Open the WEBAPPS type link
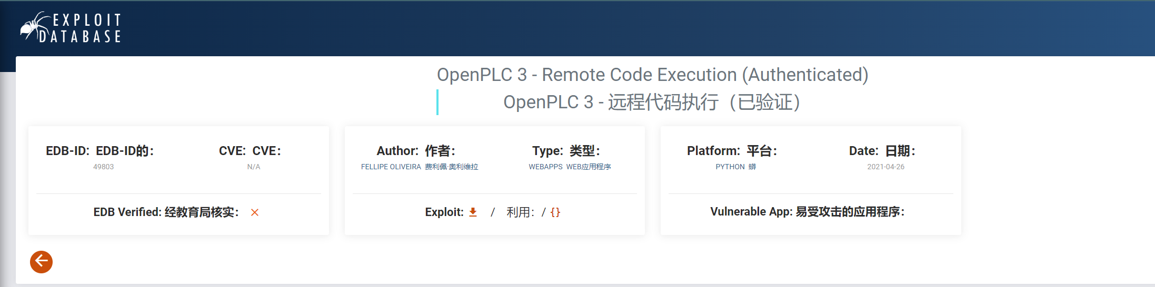Screen dimensions: 1155x287 point(545,167)
